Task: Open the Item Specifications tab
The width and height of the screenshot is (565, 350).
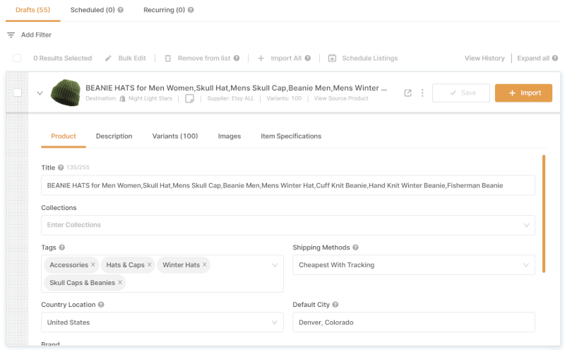Action: (291, 136)
